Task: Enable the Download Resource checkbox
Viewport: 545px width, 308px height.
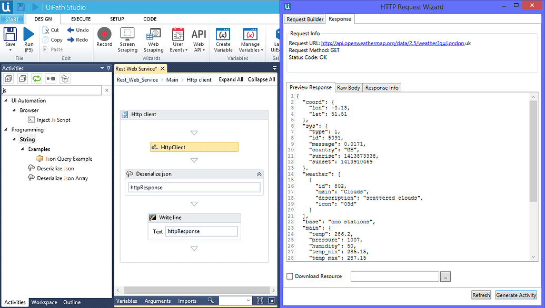Action: click(289, 276)
